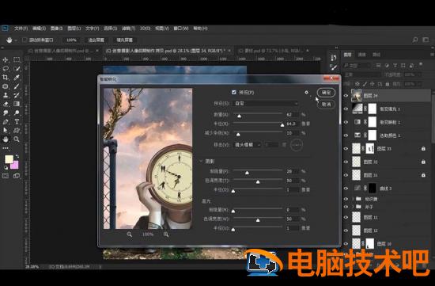Open the History panel icon
435x286 pixels.
tap(334, 58)
